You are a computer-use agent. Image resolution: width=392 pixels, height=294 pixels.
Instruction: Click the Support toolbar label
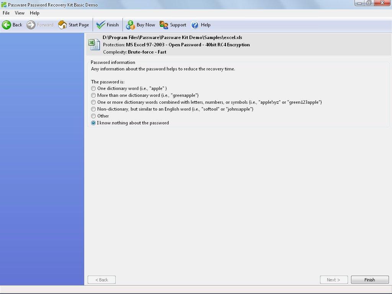point(178,25)
